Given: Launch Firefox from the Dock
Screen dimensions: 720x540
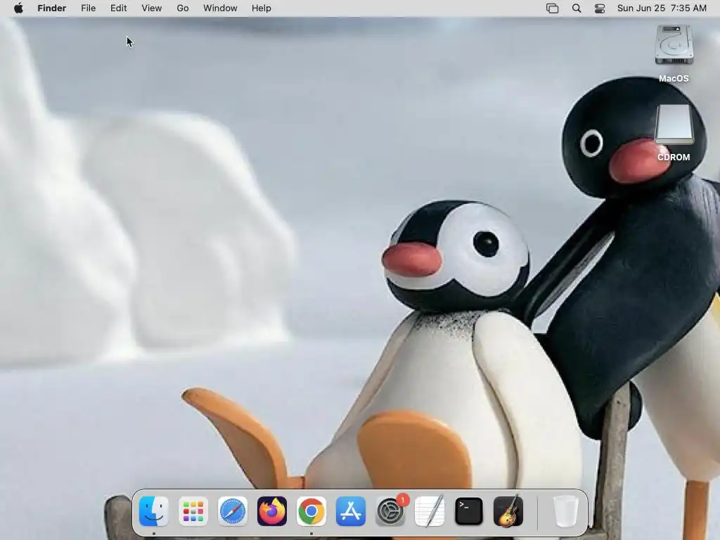Looking at the screenshot, I should pyautogui.click(x=272, y=511).
